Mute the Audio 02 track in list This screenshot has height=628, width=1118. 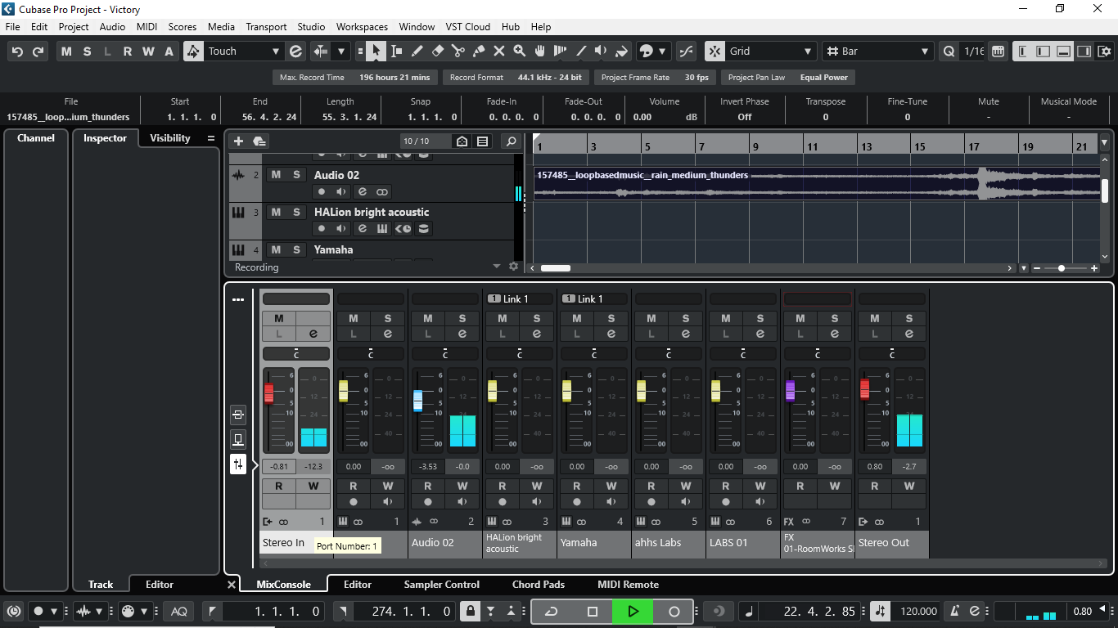276,175
